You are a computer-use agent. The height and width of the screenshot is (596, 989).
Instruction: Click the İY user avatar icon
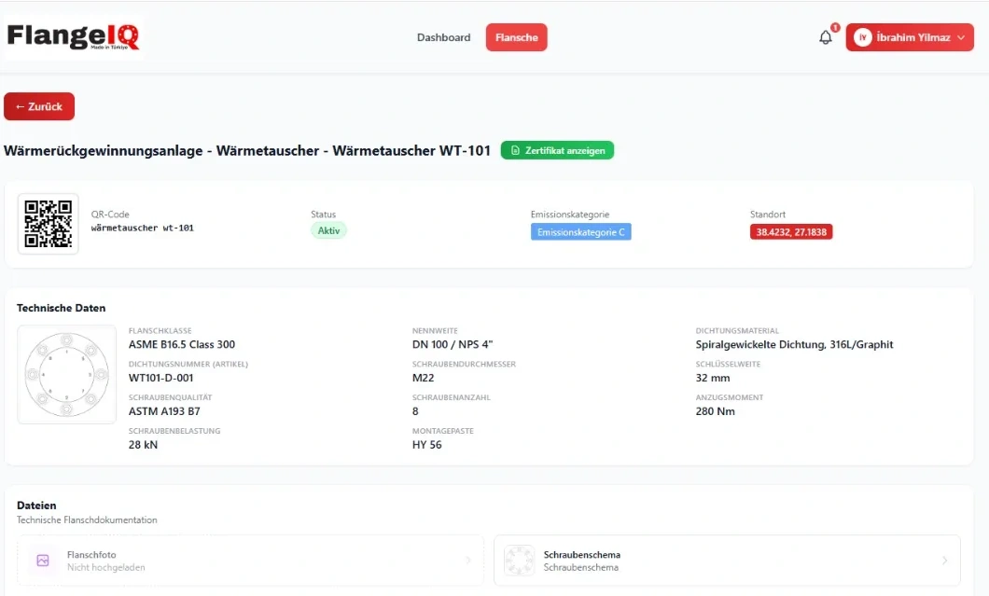pos(862,37)
